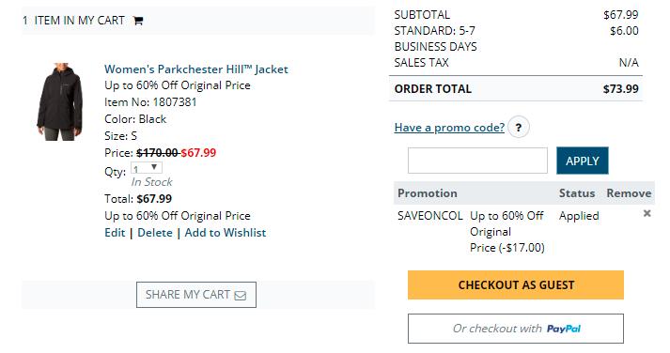Image resolution: width=670 pixels, height=353 pixels.
Task: Click the Share My Cart button
Action: pyautogui.click(x=196, y=295)
